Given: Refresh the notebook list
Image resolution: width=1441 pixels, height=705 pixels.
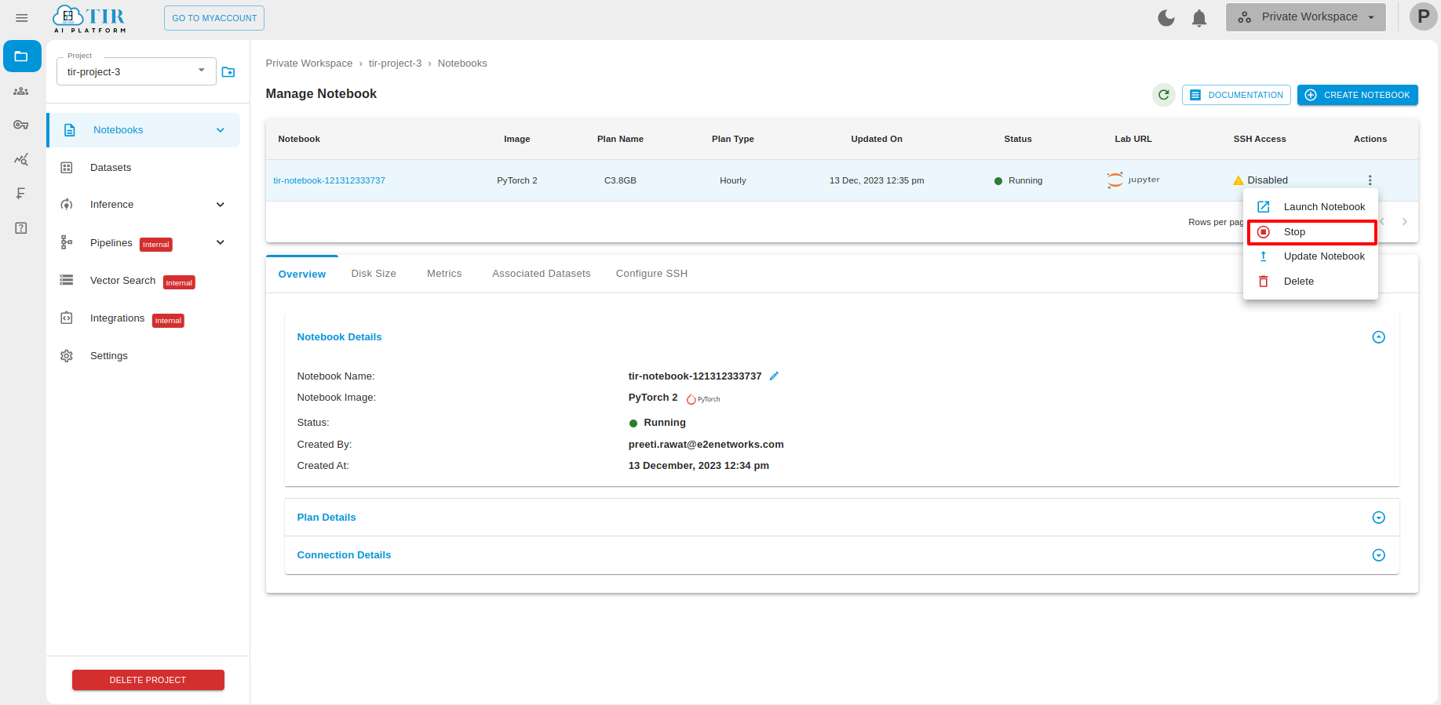Looking at the screenshot, I should click(x=1164, y=95).
